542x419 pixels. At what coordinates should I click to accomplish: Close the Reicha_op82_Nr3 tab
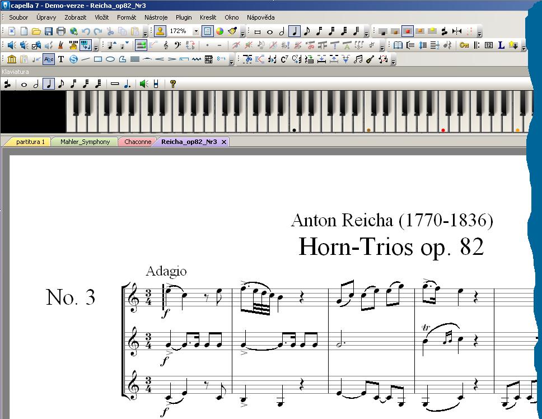[223, 142]
